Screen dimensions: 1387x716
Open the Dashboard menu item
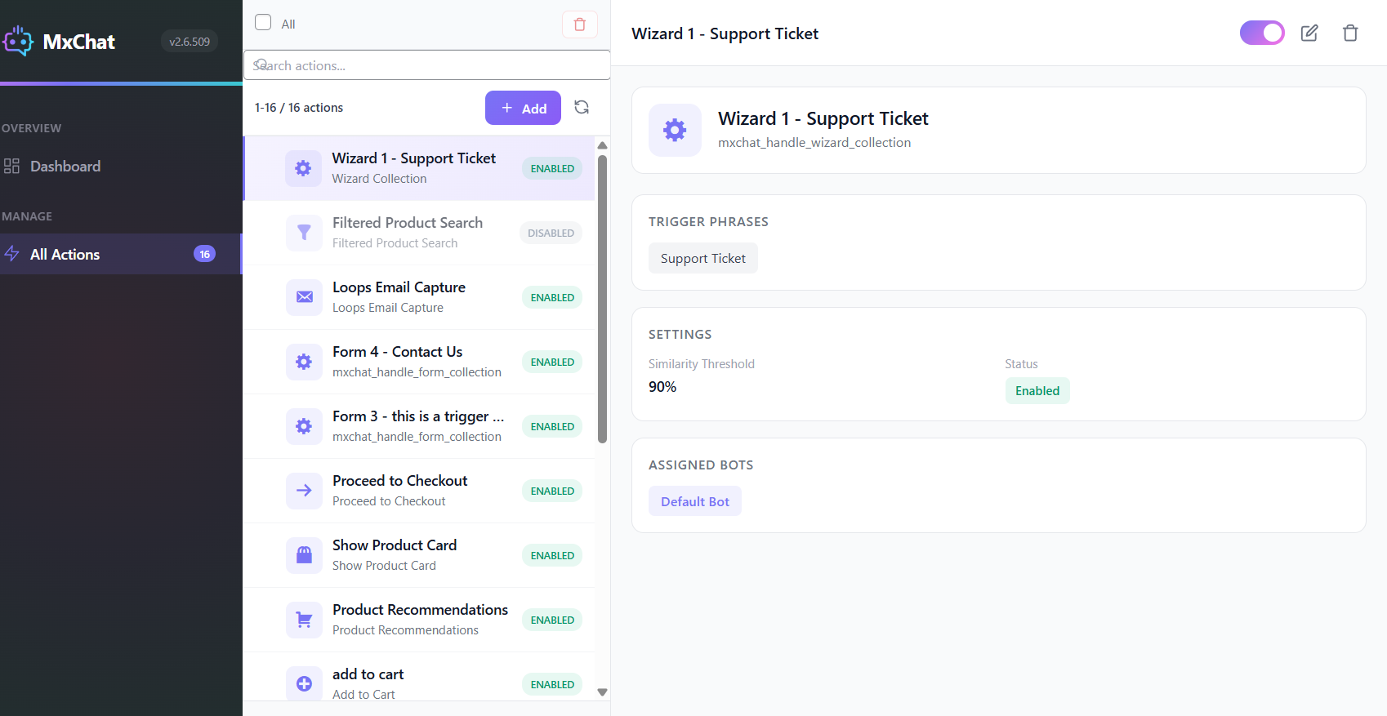tap(121, 167)
